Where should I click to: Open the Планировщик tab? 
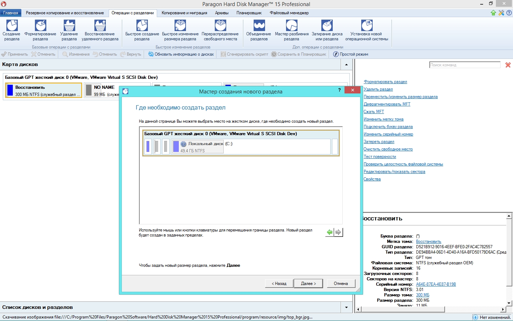249,13
